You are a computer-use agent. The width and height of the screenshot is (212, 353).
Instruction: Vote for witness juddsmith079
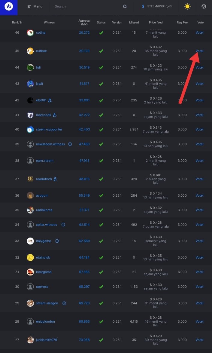pyautogui.click(x=199, y=340)
